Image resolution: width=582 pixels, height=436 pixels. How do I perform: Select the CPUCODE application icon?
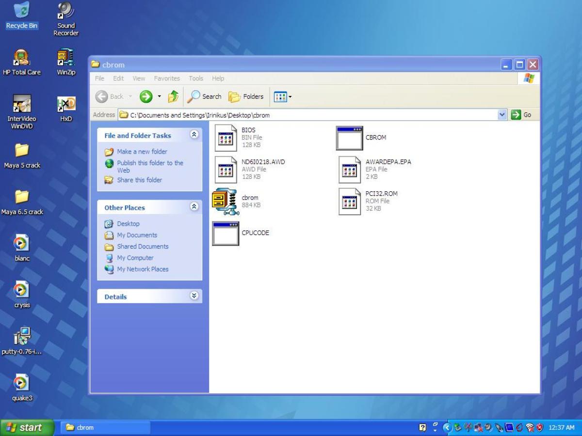[x=226, y=234]
